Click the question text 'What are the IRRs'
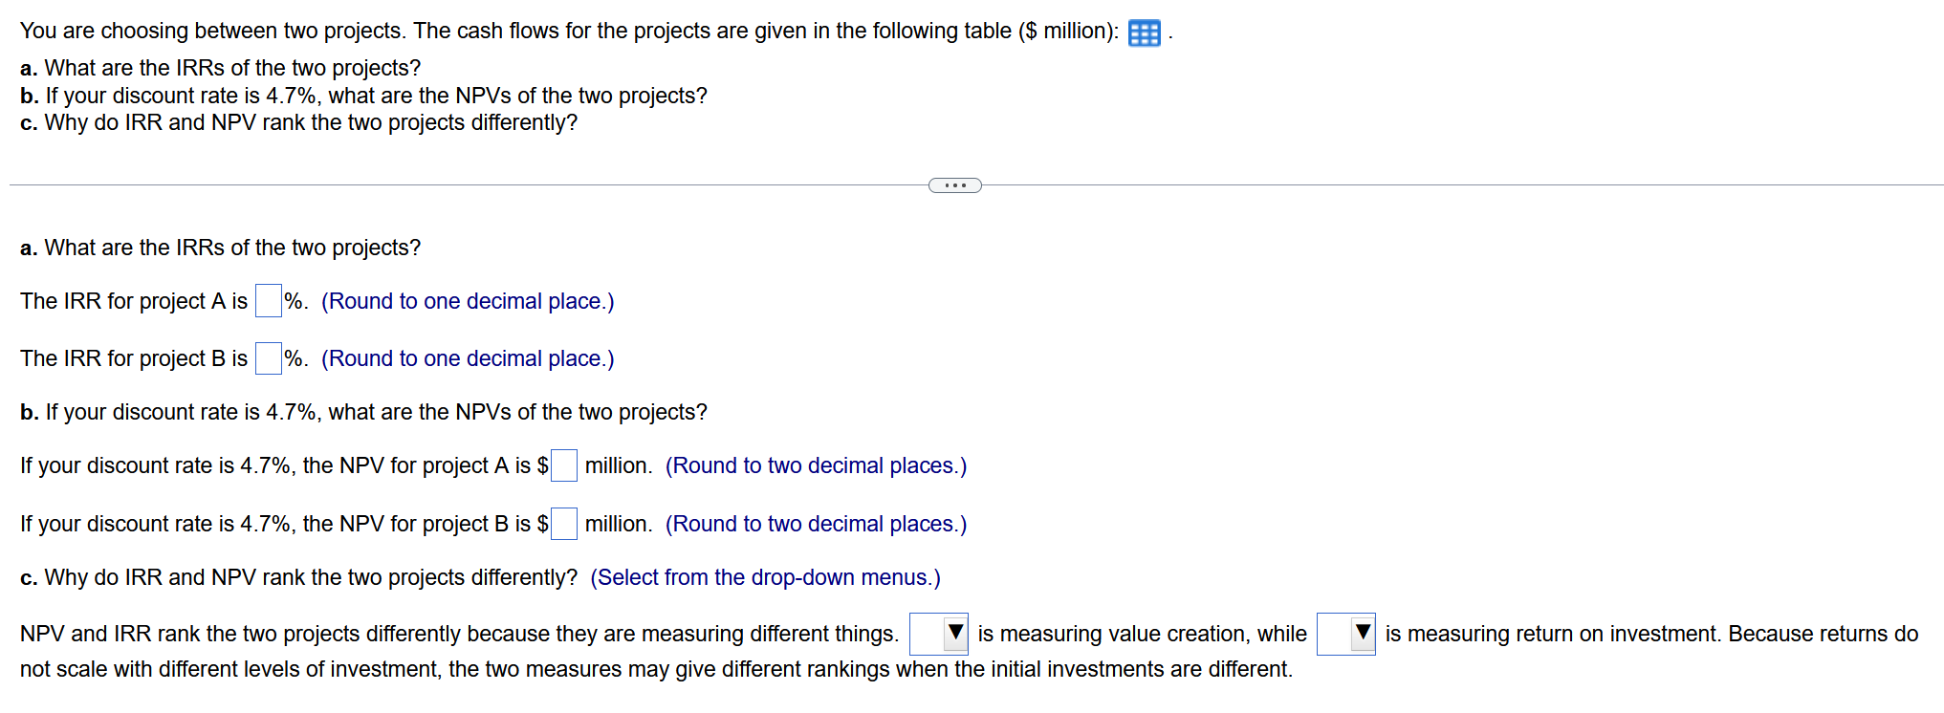Screen dimensions: 1944x713 pyautogui.click(x=220, y=247)
